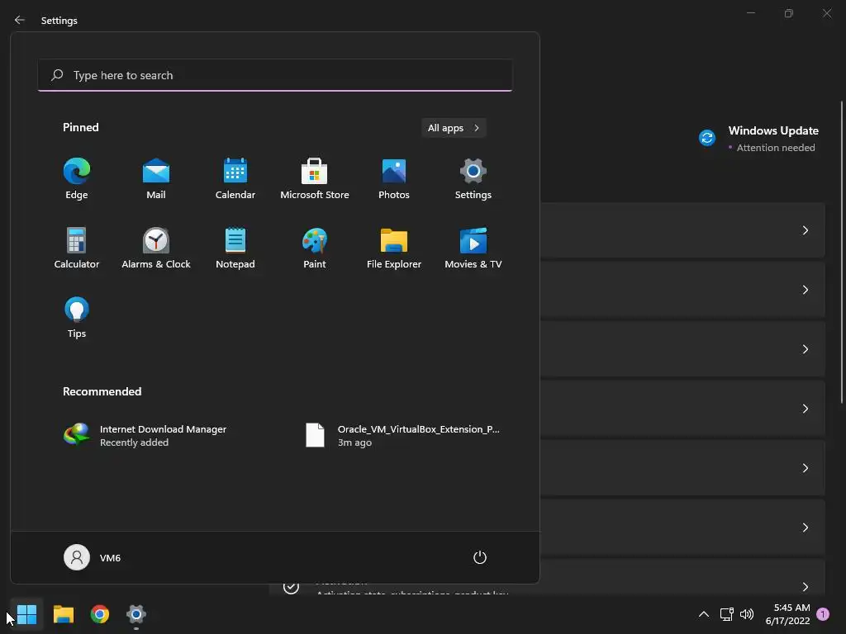Switch to Settings from the taskbar
Viewport: 846px width, 634px height.
coord(136,614)
